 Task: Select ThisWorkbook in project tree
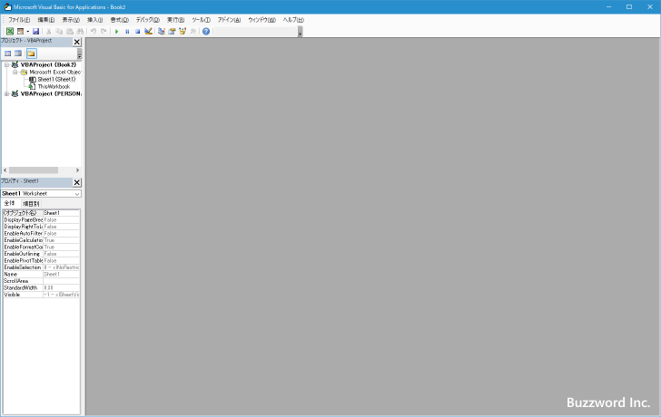[54, 86]
